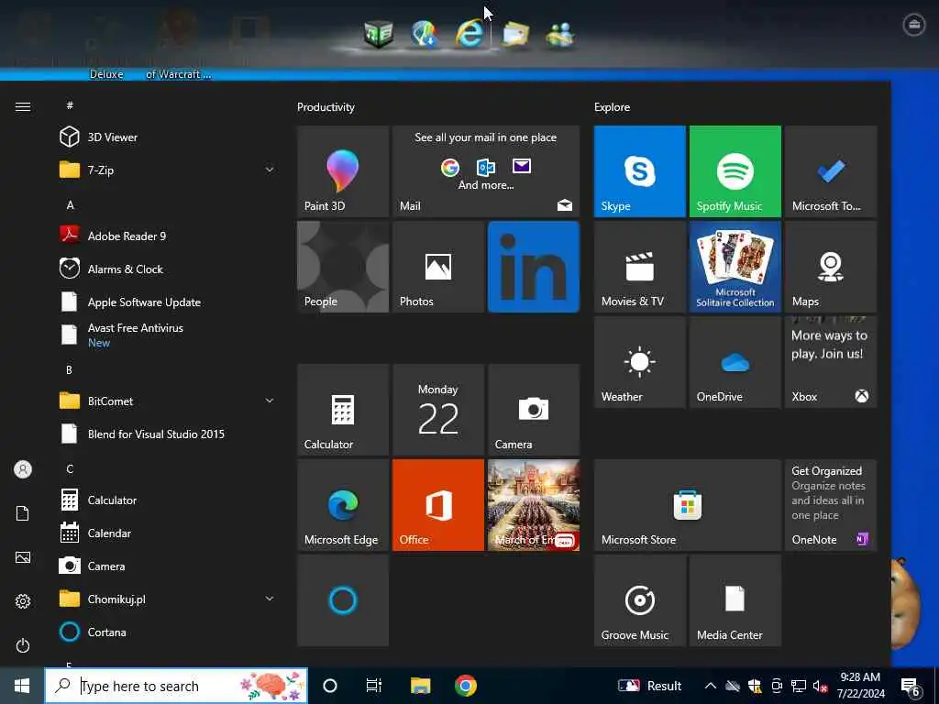The width and height of the screenshot is (939, 704).
Task: Open Settings gear in Start sidebar
Action: tap(23, 601)
